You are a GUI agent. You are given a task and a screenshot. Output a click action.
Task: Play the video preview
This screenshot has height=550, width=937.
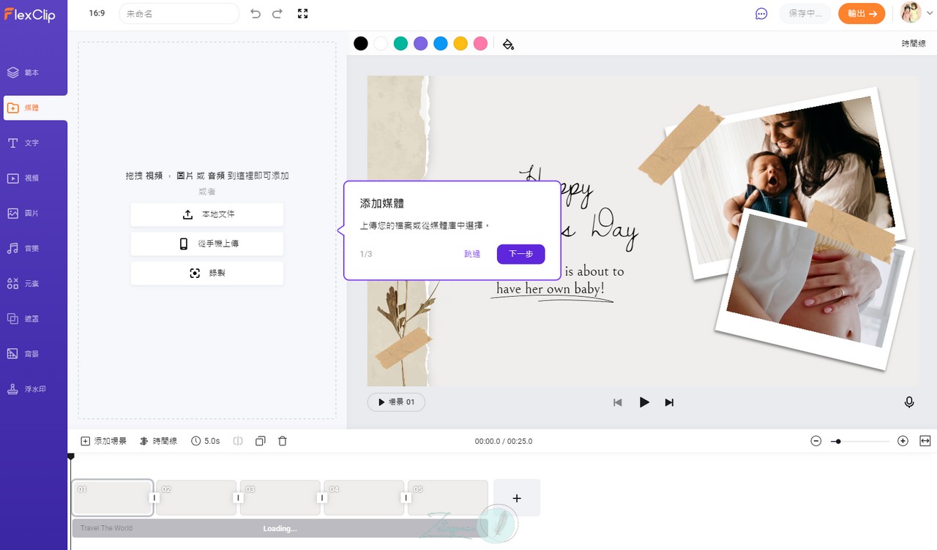(x=644, y=402)
